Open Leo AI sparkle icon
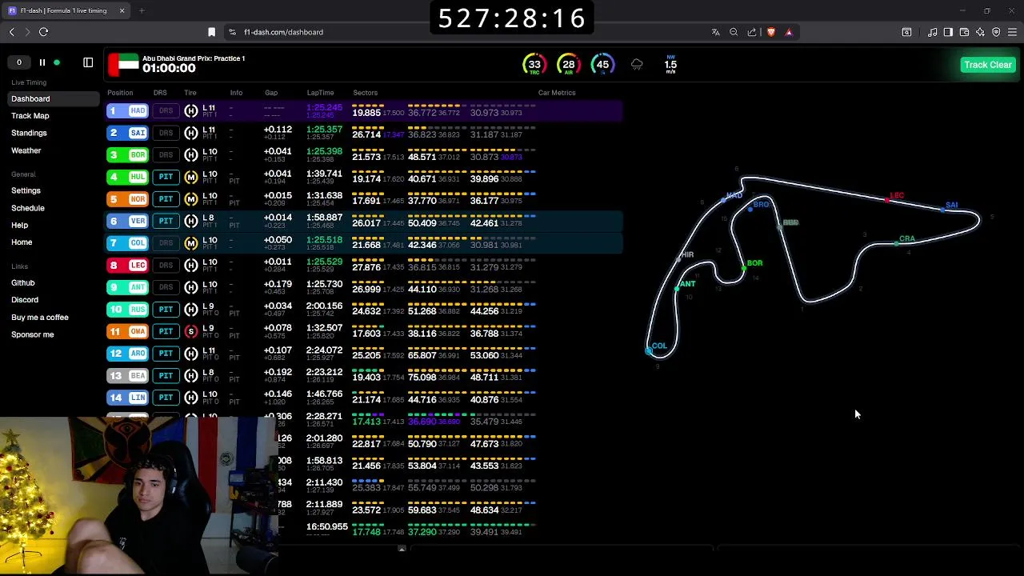Viewport: 1024px width, 576px height. click(980, 32)
